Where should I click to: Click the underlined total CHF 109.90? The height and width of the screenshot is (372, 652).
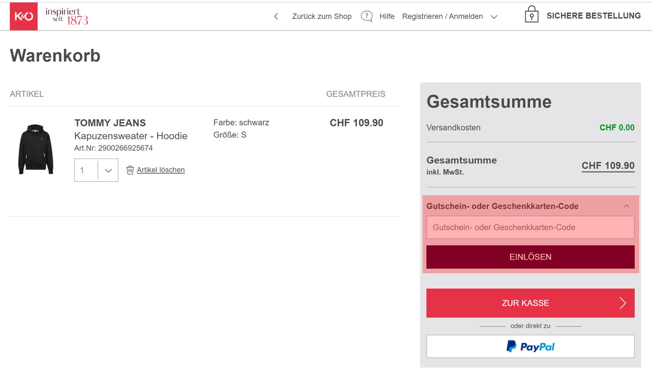(x=608, y=166)
